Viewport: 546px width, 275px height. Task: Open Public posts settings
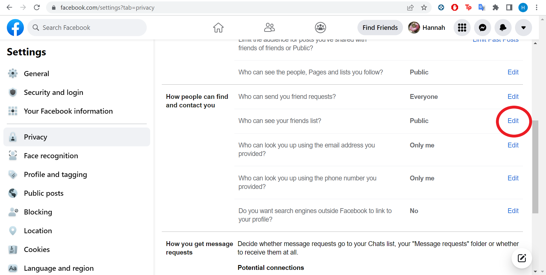pyautogui.click(x=77, y=193)
